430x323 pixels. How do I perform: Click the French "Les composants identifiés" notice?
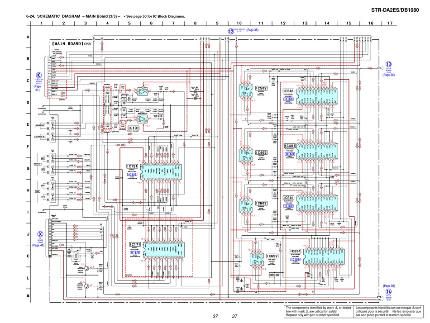tap(388, 312)
